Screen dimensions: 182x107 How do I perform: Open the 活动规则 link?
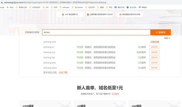[115, 94]
